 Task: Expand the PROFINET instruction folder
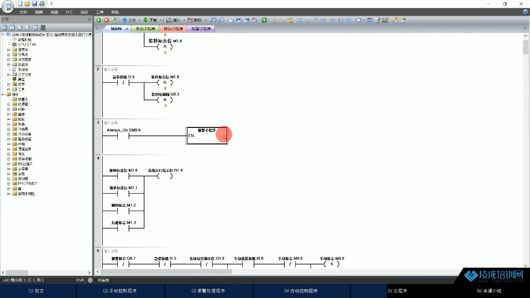tap(9, 184)
